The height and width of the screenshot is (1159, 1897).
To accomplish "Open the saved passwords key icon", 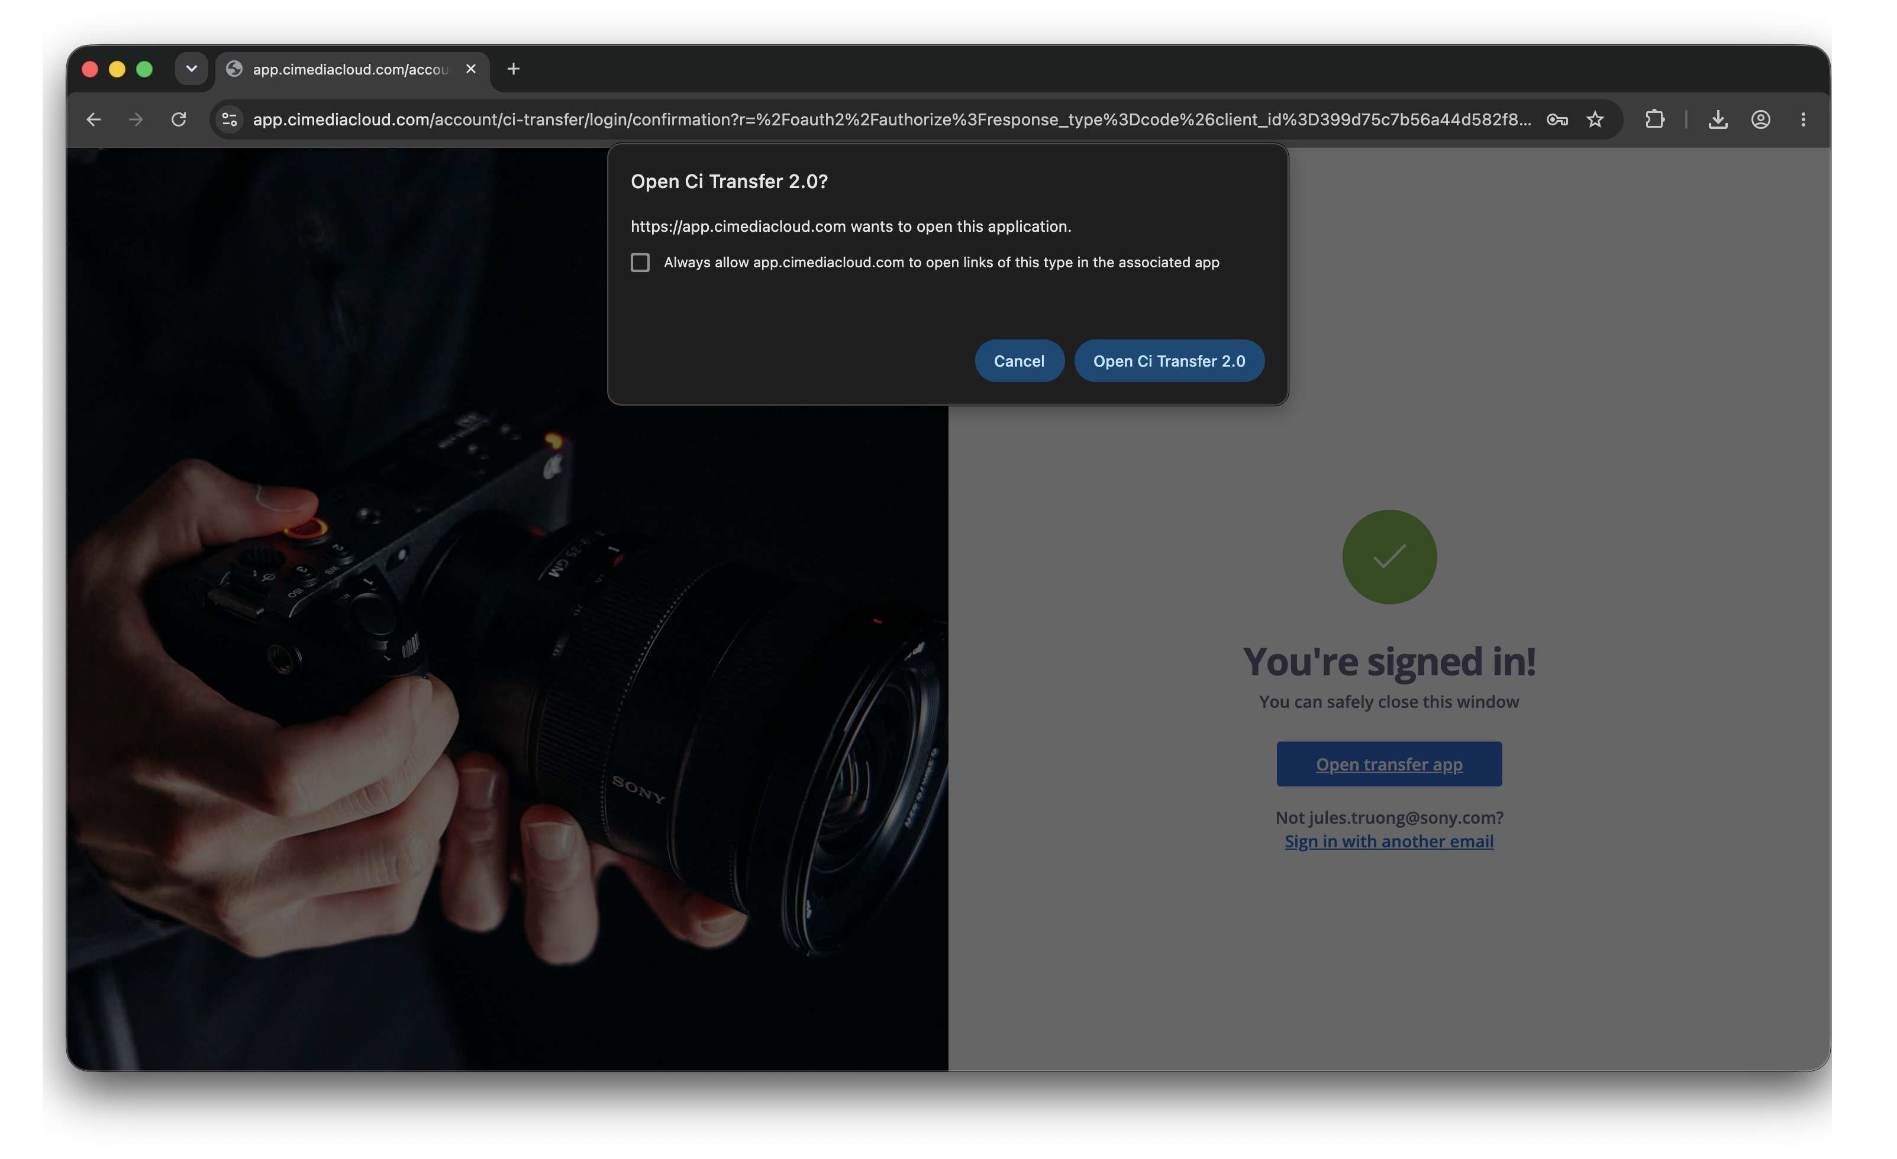I will [1557, 120].
